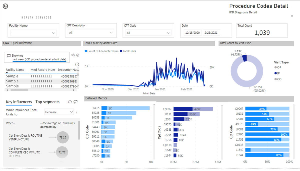Toggle the IP visit type legend item
The width and height of the screenshot is (300, 171).
tap(277, 73)
